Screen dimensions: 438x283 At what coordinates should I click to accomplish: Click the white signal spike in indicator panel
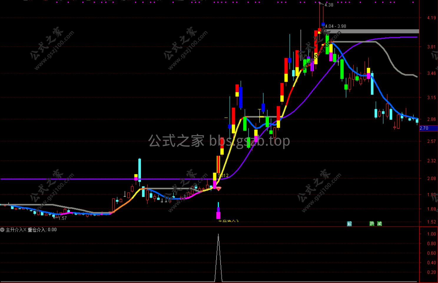(218, 258)
